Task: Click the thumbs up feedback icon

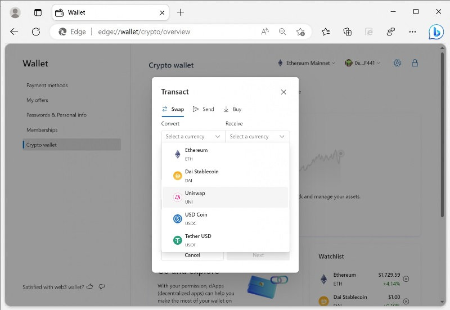Action: pyautogui.click(x=90, y=286)
